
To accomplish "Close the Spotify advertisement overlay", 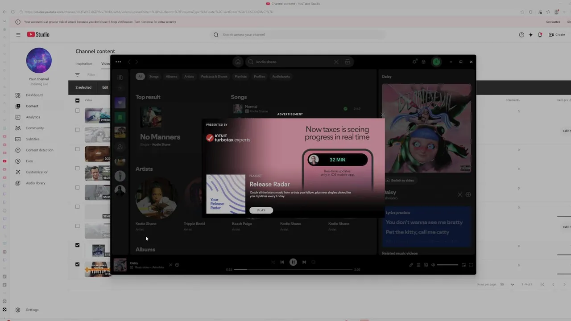I will coord(382,115).
